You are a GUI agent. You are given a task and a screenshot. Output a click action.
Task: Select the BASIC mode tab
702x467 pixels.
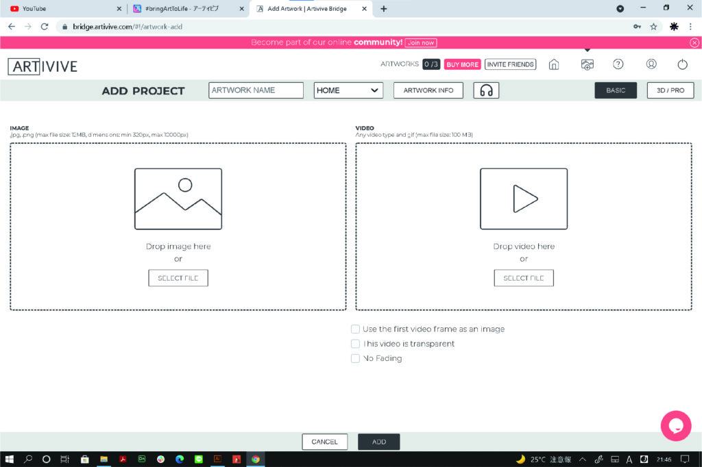tap(616, 90)
